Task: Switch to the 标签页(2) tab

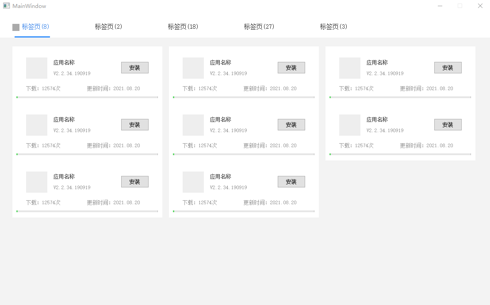Action: point(108,27)
